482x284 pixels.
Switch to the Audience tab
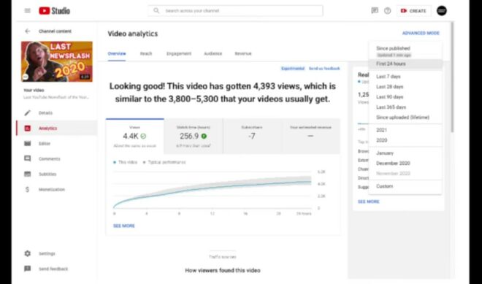click(x=213, y=53)
